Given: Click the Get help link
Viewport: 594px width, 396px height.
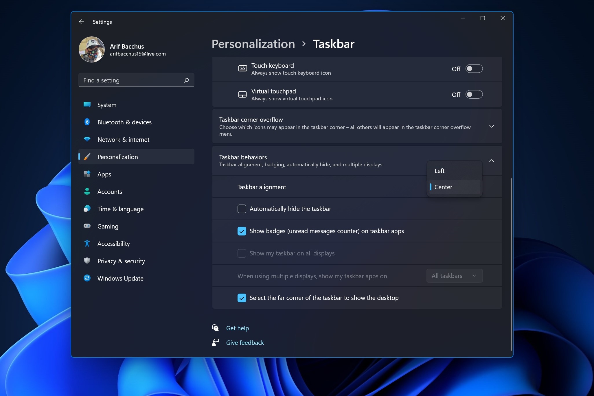Looking at the screenshot, I should (237, 328).
